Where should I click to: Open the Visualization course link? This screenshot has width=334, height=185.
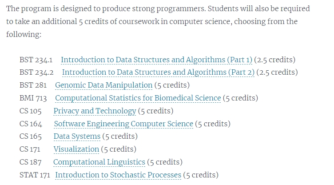pyautogui.click(x=76, y=149)
